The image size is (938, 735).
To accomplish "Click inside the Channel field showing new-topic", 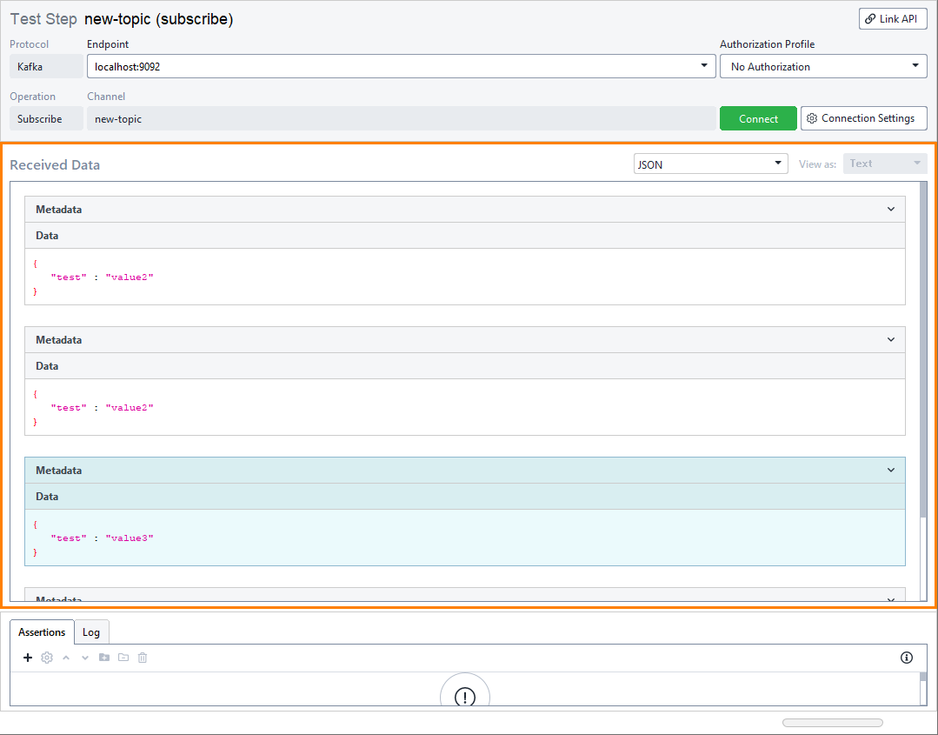I will [348, 117].
